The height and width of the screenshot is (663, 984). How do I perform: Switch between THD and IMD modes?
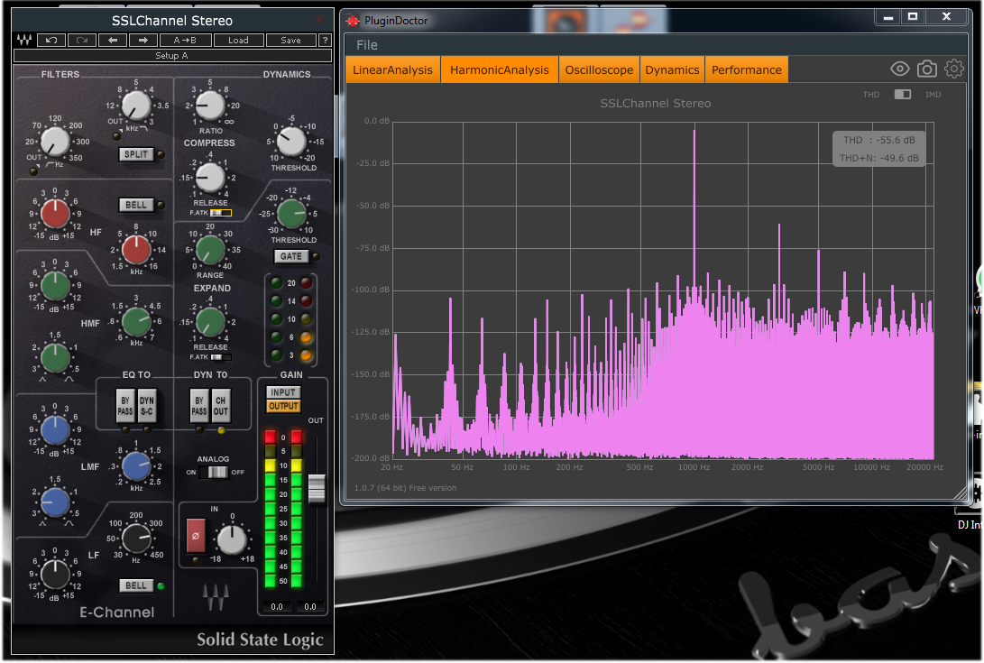pos(903,95)
